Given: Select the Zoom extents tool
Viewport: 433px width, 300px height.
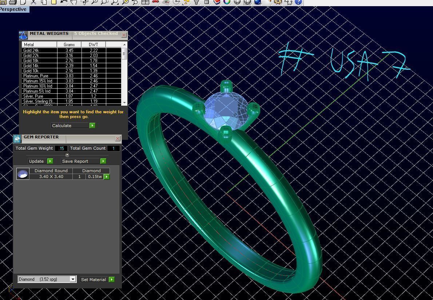Looking at the screenshot, I should [x=115, y=2].
